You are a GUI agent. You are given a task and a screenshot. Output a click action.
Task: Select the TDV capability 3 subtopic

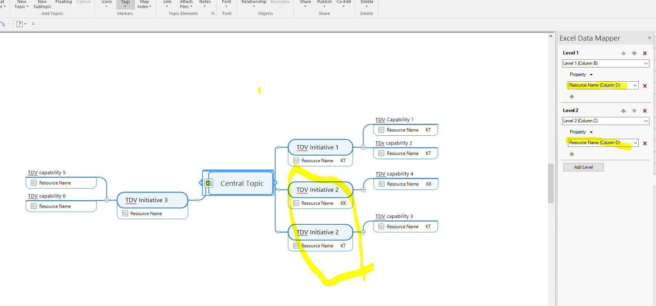click(394, 216)
